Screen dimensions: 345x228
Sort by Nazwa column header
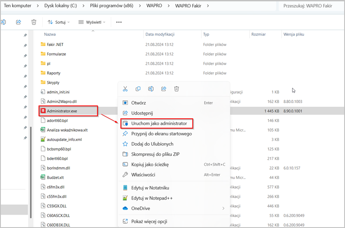[50, 35]
